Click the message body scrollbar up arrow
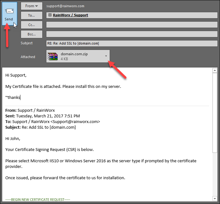 click(215, 70)
